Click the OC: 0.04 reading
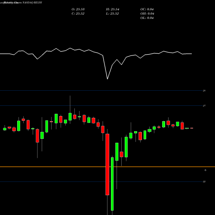The width and height of the screenshot is (215, 215). 147,9
